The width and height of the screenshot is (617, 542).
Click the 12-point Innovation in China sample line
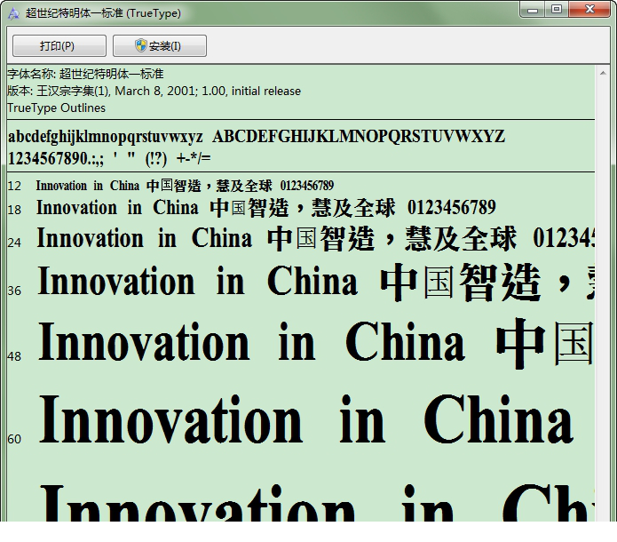(x=185, y=186)
